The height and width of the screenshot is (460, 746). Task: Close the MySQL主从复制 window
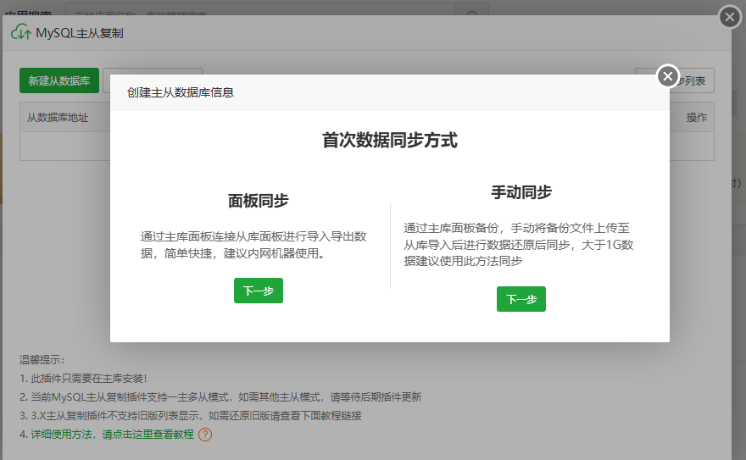click(x=730, y=18)
